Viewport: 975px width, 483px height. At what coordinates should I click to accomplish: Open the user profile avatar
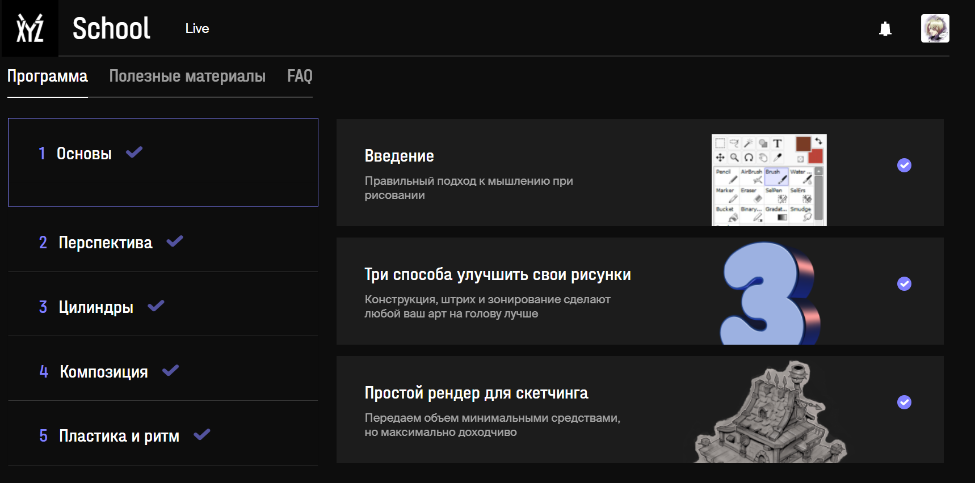coord(935,28)
